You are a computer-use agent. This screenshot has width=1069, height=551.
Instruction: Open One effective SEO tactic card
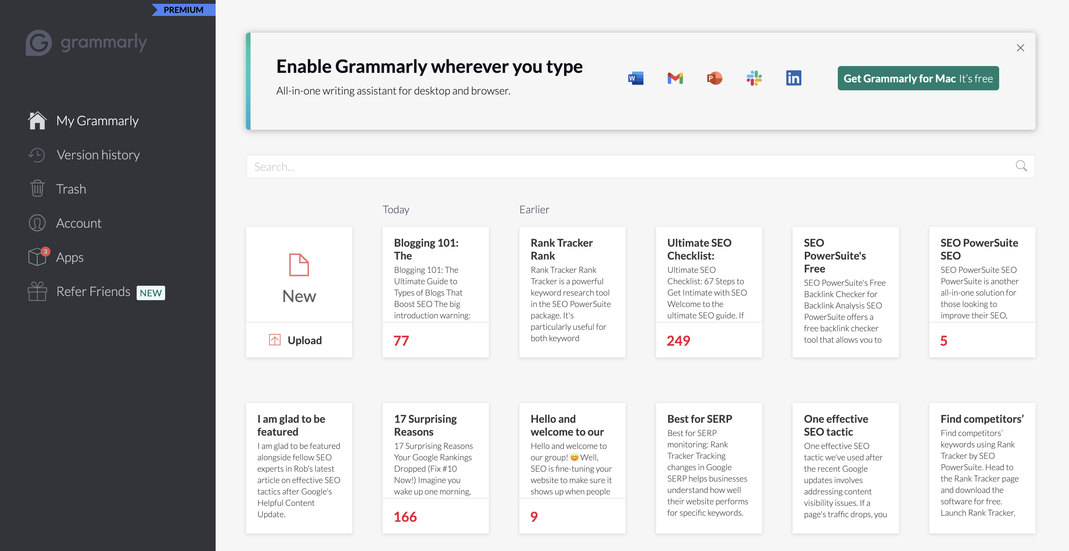(845, 468)
